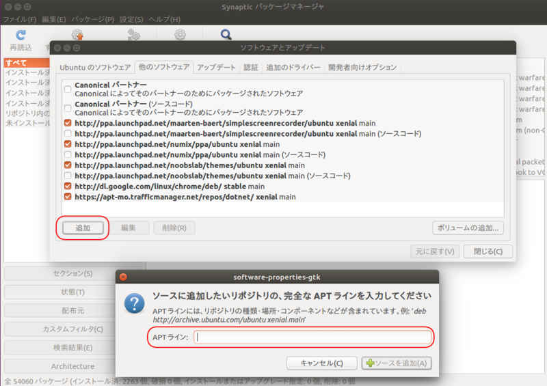Image resolution: width=547 pixels, height=386 pixels.
Task: Open the 設定(S) menu
Action: coord(131,20)
